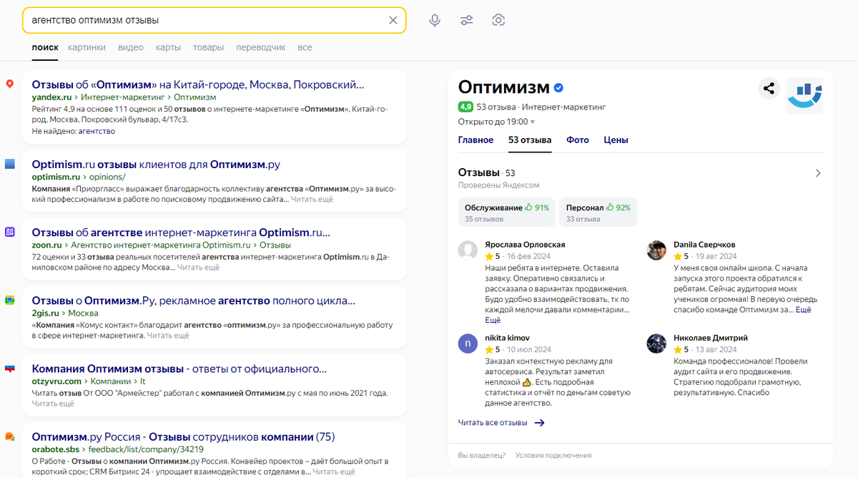
Task: Click Проверены Яндексом label
Action: (498, 185)
